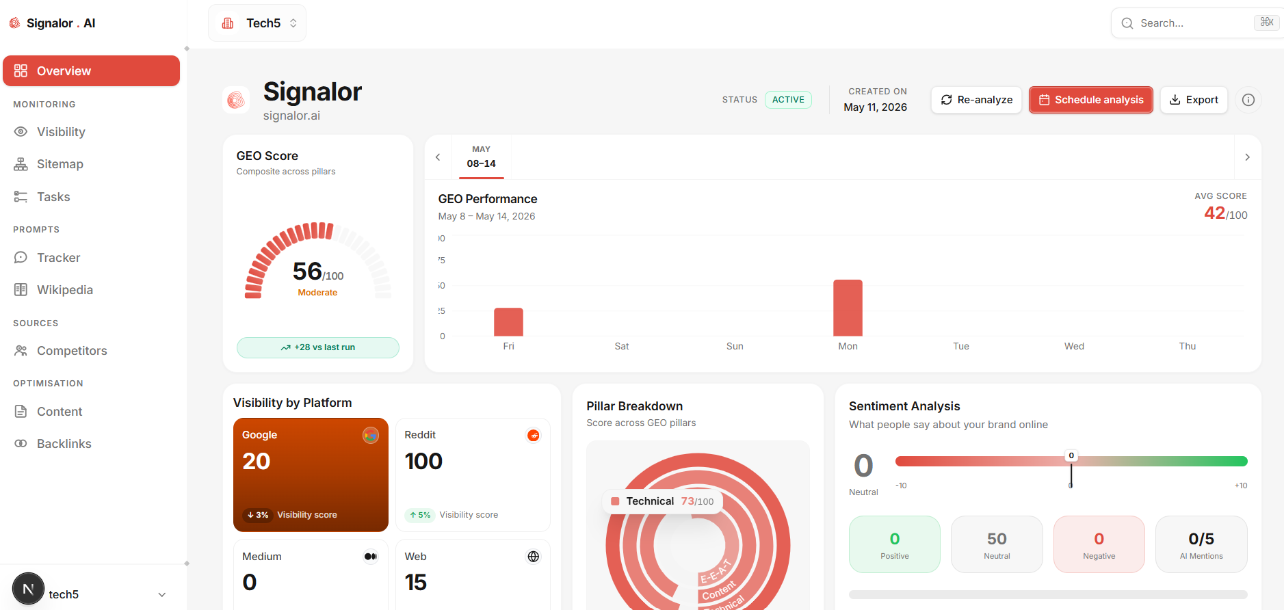Screen dimensions: 1284x610
Task: Click the Overview grid icon
Action: tap(21, 71)
